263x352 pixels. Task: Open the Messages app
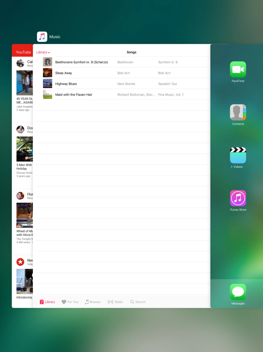pos(238,292)
